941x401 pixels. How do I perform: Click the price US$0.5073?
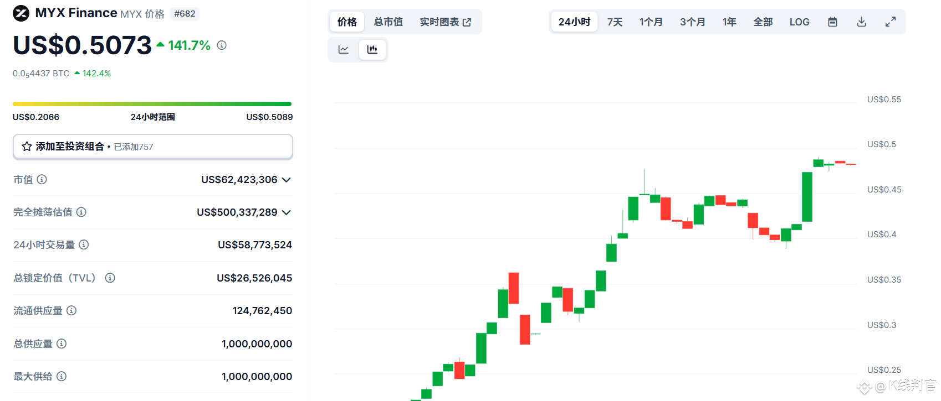[82, 45]
